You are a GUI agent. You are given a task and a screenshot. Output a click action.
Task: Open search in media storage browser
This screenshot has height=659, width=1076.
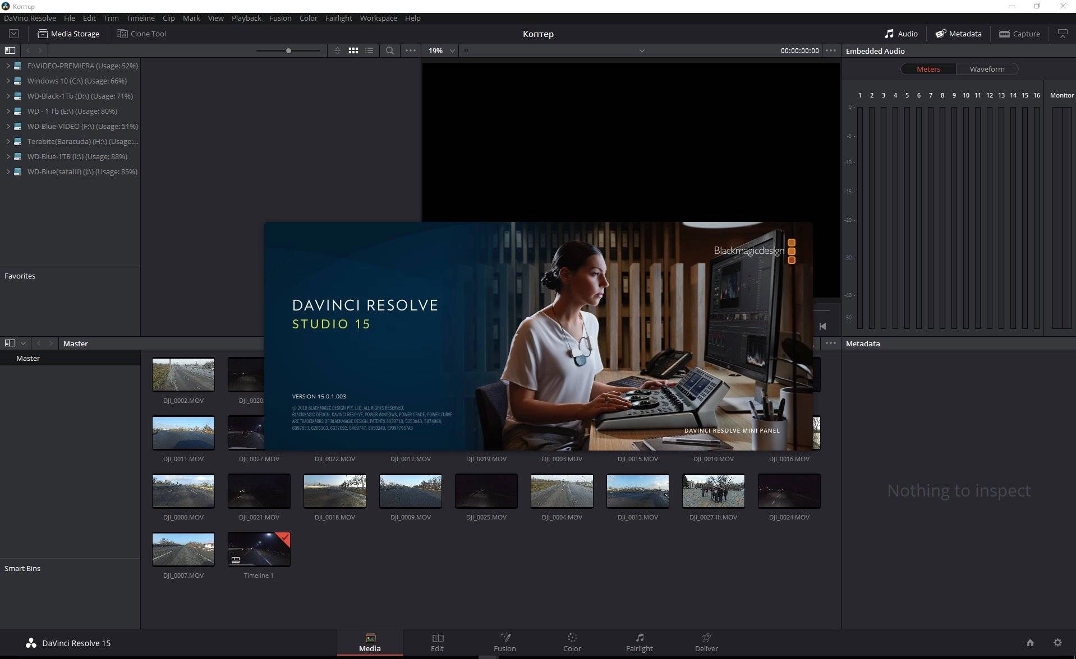[390, 50]
